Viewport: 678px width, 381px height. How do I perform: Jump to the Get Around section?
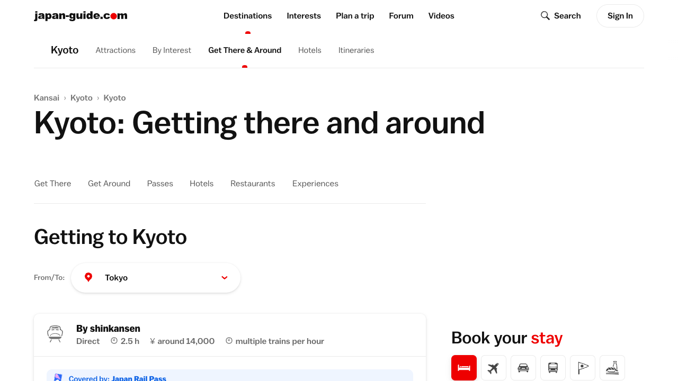coord(109,184)
